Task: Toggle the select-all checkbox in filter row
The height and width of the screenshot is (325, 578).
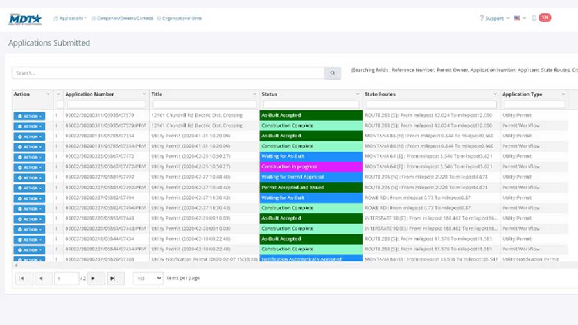Action: coord(60,104)
